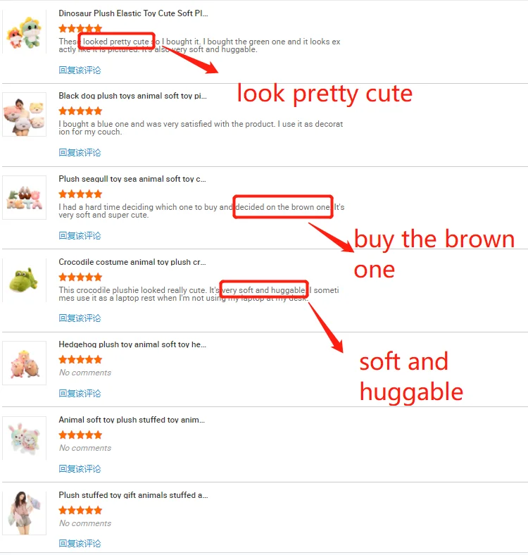Open the Plush stuffed toy gift thumbnail
This screenshot has height=555, width=528.
[x=24, y=513]
